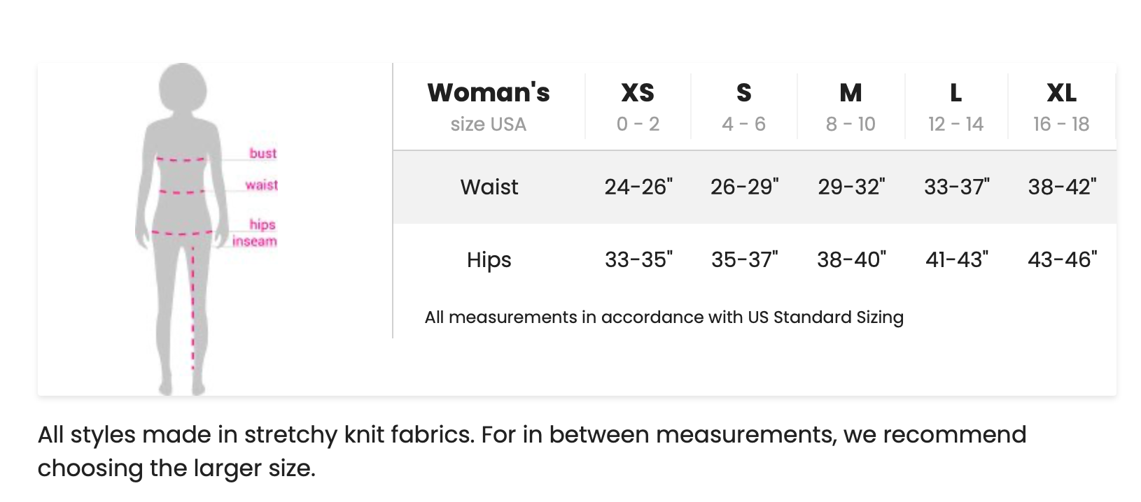1141x502 pixels.
Task: Click the Woman's table heading
Action: [x=489, y=93]
